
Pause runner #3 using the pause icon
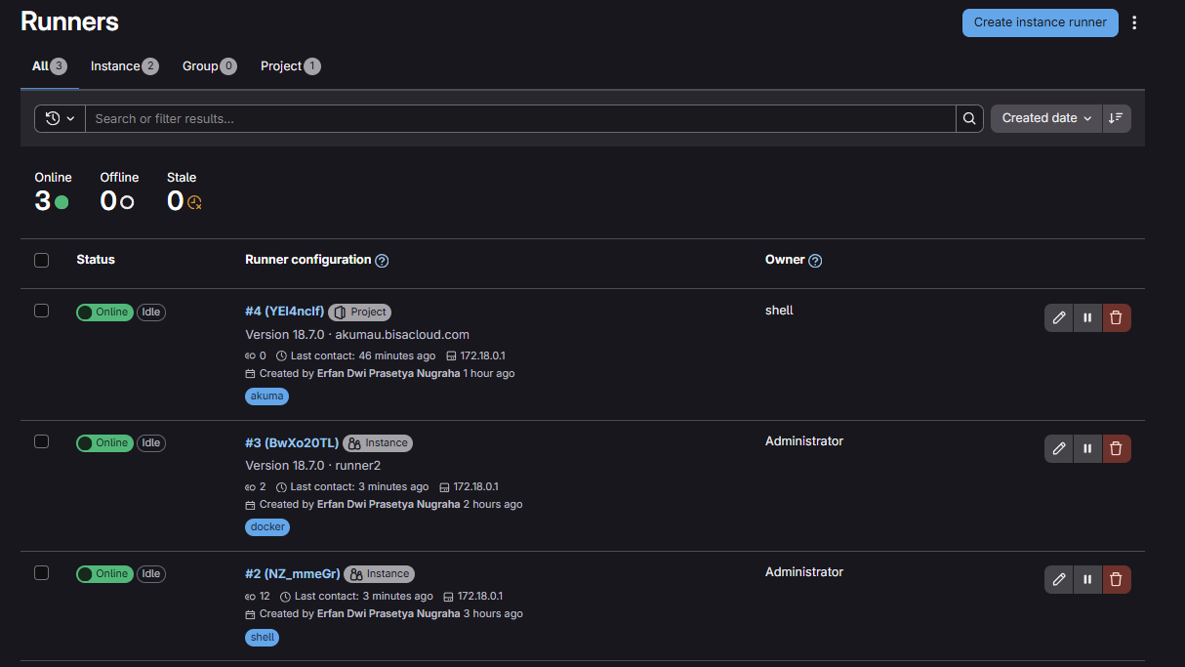point(1087,448)
